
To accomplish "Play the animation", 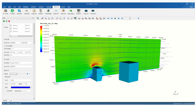I will coord(115,18).
